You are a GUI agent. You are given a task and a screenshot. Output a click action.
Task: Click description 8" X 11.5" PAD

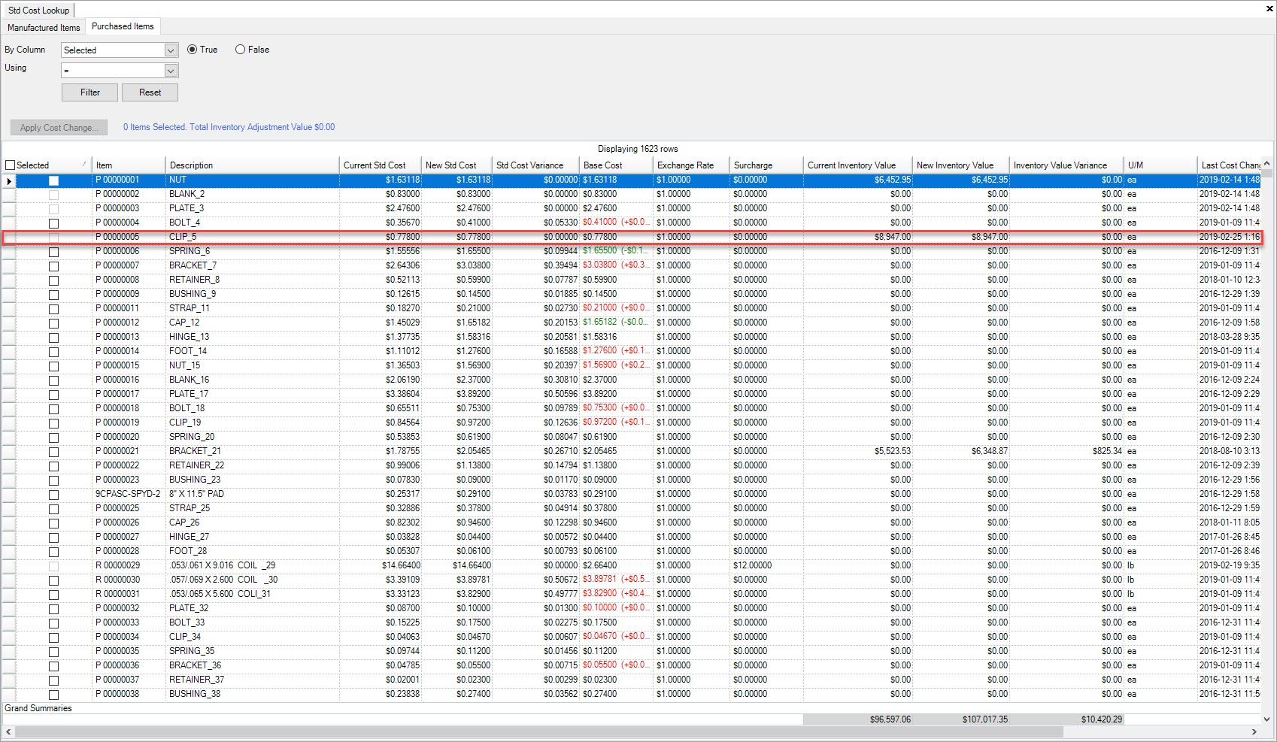(196, 494)
